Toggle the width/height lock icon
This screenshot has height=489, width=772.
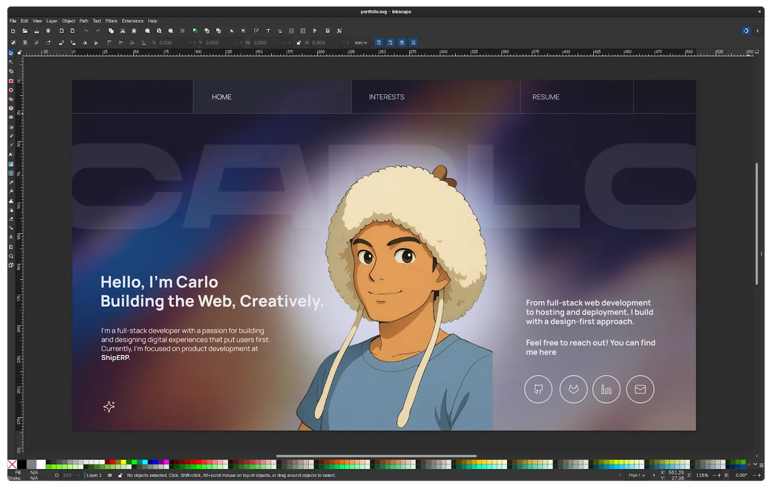point(298,43)
